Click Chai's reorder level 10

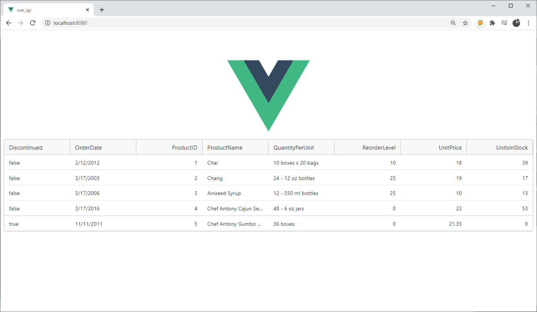click(367, 163)
